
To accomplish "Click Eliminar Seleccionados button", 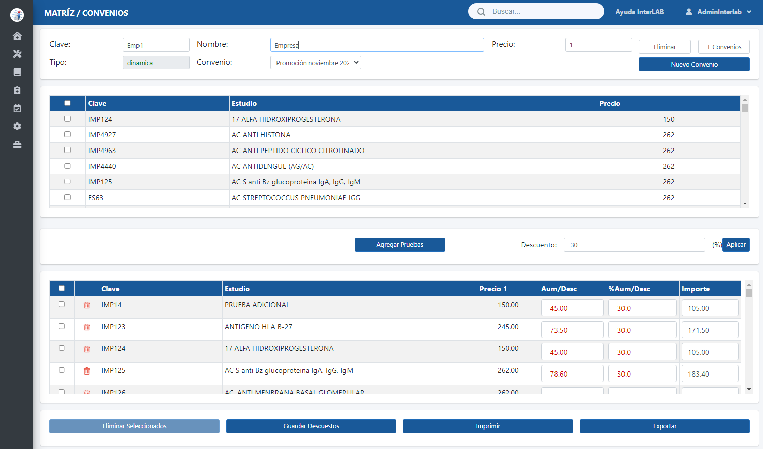I will [134, 426].
